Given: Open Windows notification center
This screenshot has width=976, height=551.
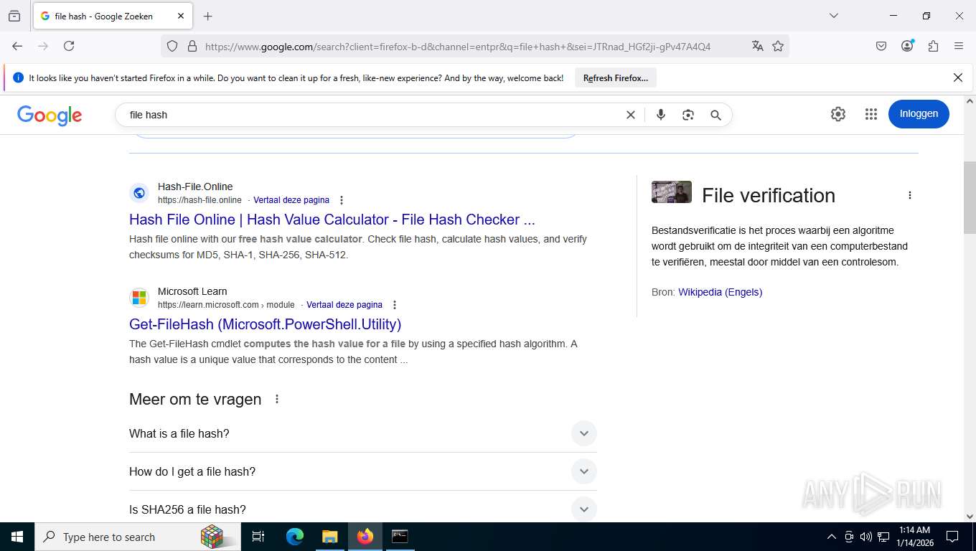Looking at the screenshot, I should [x=952, y=537].
